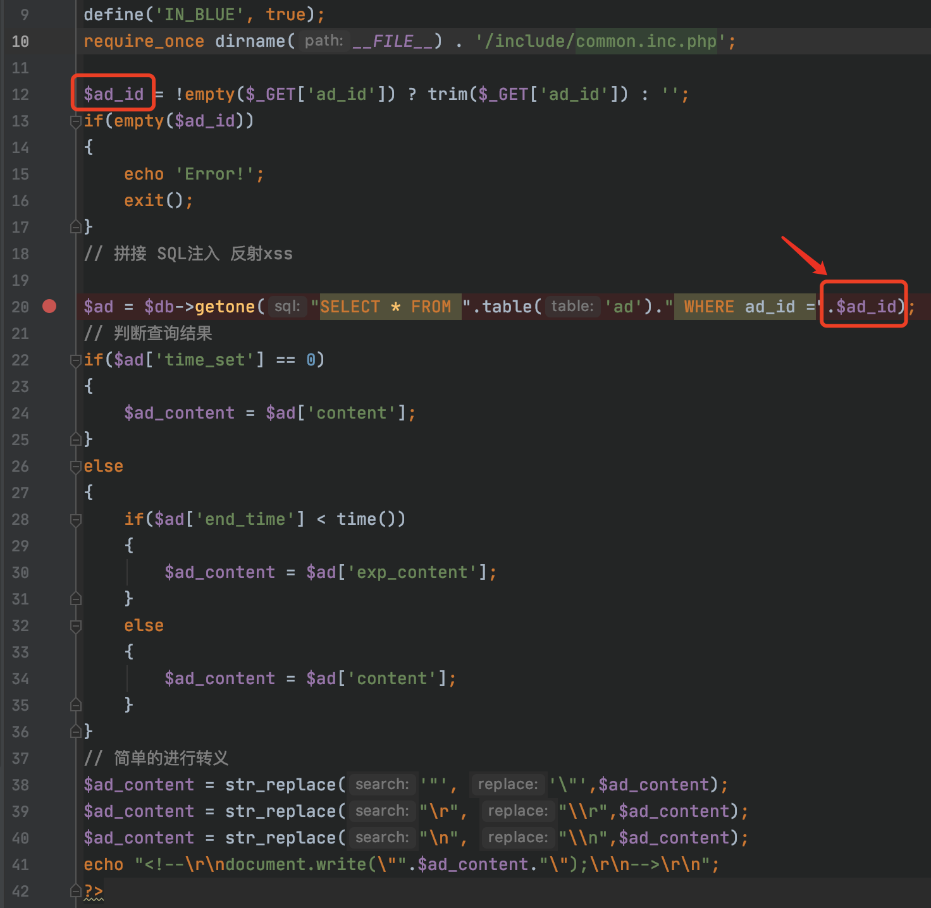931x908 pixels.
Task: Click fold end marker at line 36 brace
Action: [75, 732]
